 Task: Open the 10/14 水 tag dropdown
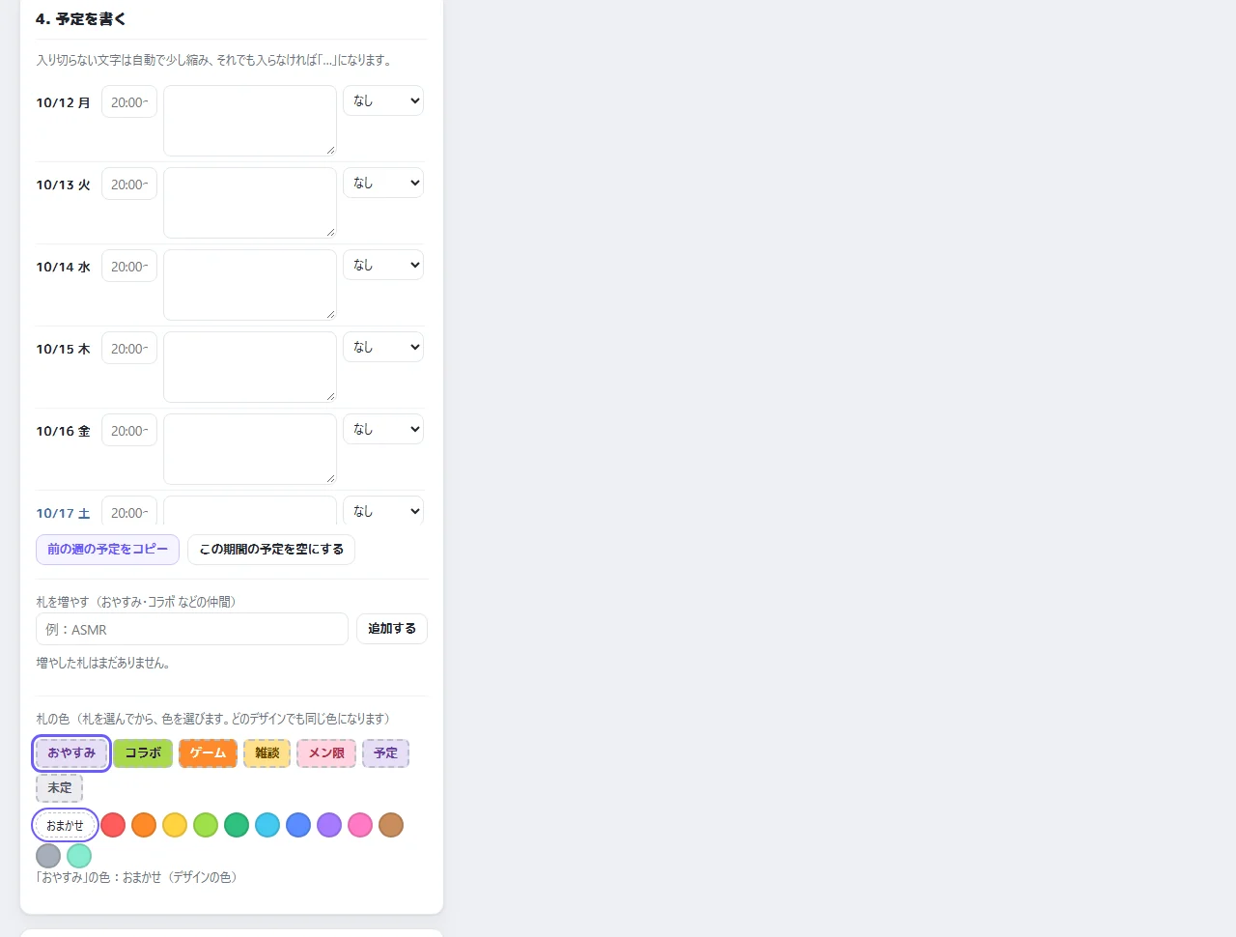[x=383, y=265]
